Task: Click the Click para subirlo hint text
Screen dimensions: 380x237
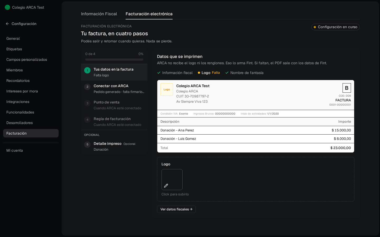Action: coord(175,194)
